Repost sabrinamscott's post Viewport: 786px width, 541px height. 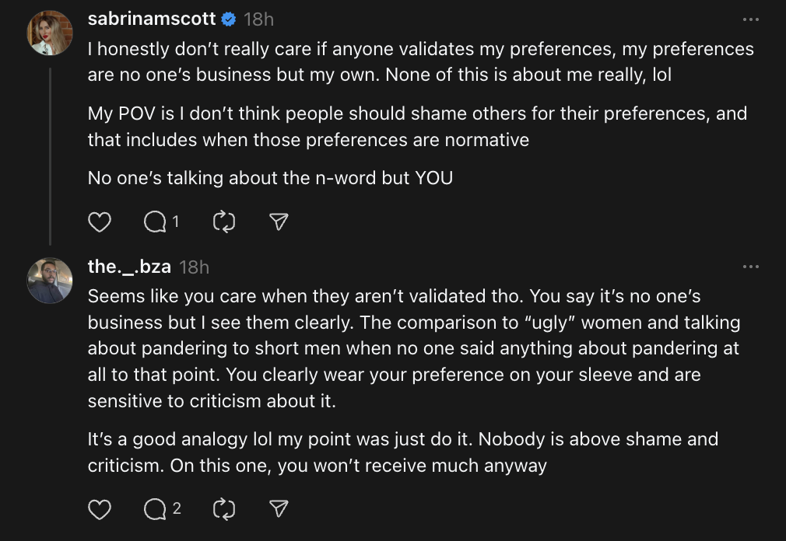(224, 223)
